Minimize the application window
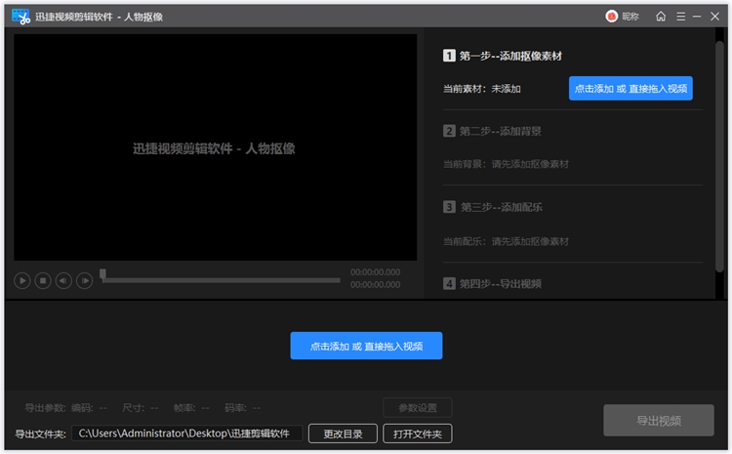732x454 pixels. click(x=697, y=17)
